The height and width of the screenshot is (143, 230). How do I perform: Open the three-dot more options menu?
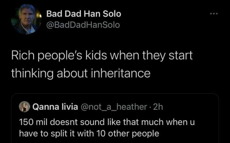(215, 14)
